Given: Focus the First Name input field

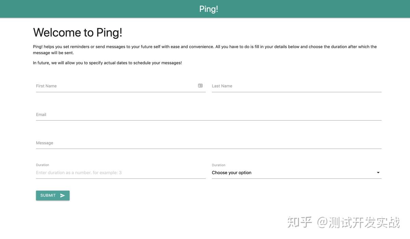Looking at the screenshot, I should (102, 86).
